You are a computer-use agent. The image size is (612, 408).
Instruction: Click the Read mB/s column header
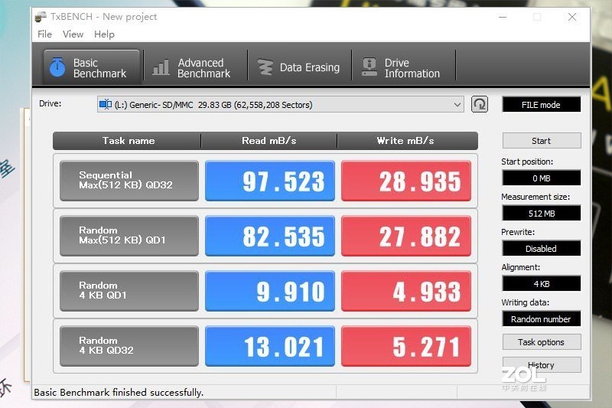tap(269, 141)
